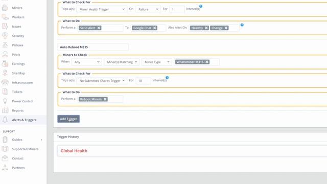Click the Perform a Reboot Miners tag field
The image size is (327, 184).
pyautogui.click(x=101, y=99)
